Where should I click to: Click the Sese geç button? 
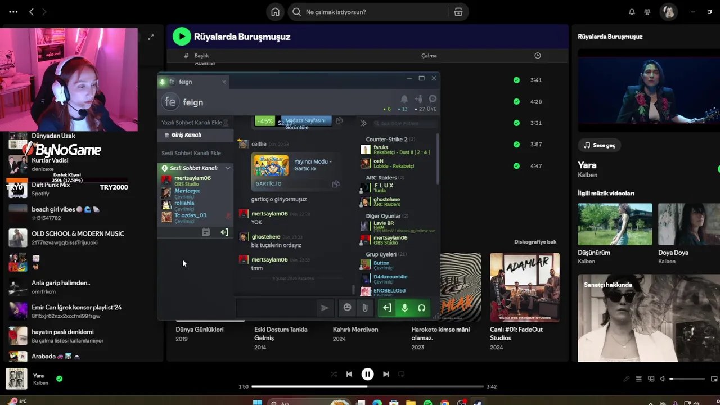tap(600, 145)
